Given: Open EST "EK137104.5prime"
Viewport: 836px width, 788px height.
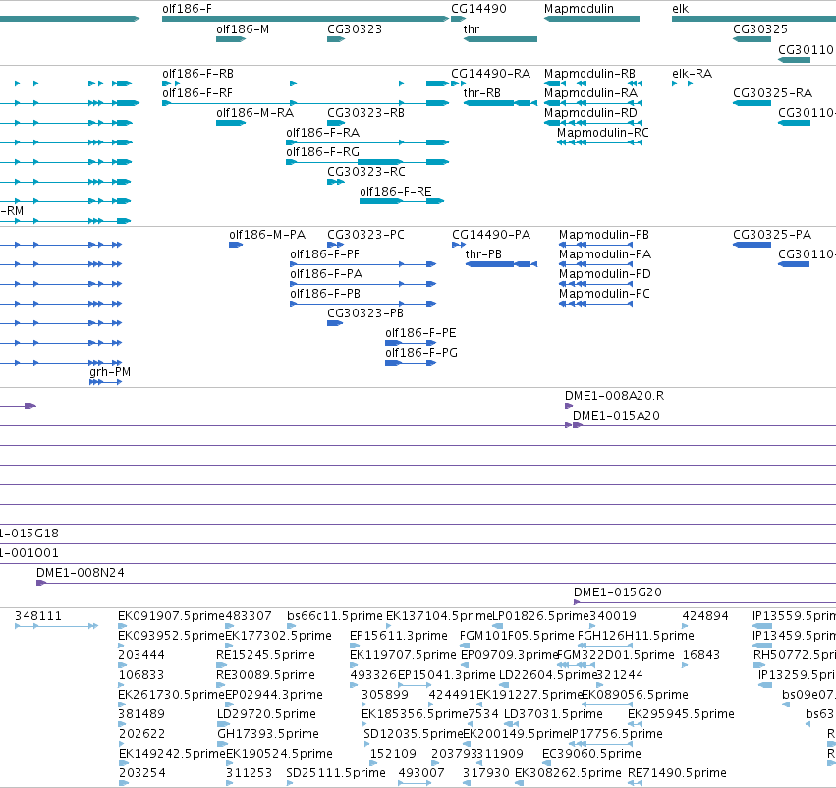Looking at the screenshot, I should [439, 616].
